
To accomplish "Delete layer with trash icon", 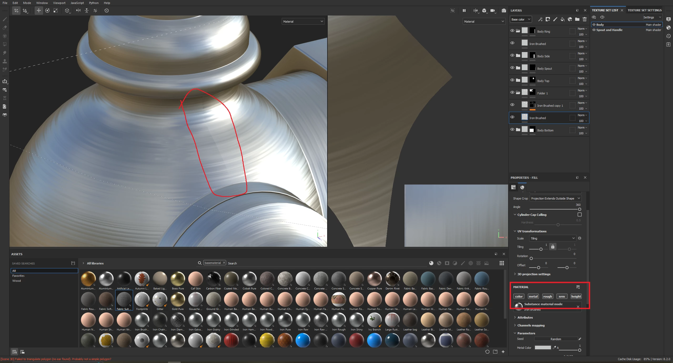I will (584, 19).
